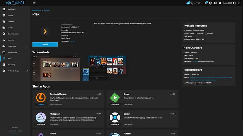The image size is (243, 136).
Task: Open the Sonarr app title
Action: click(127, 114)
